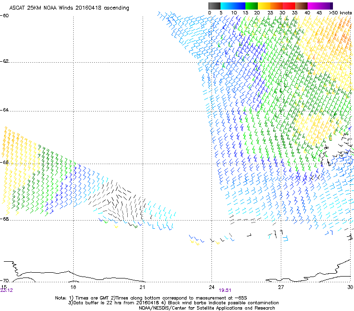
Task: Click the orange 25-30 knots color swatch
Action: [x=277, y=6]
